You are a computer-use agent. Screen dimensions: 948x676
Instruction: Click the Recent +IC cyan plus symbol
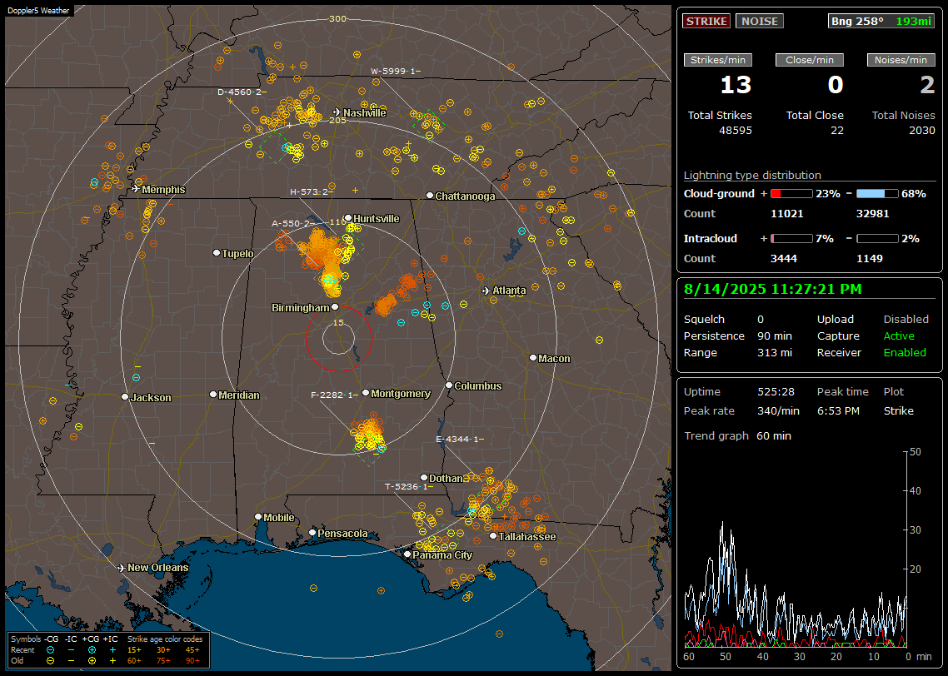pyautogui.click(x=112, y=650)
